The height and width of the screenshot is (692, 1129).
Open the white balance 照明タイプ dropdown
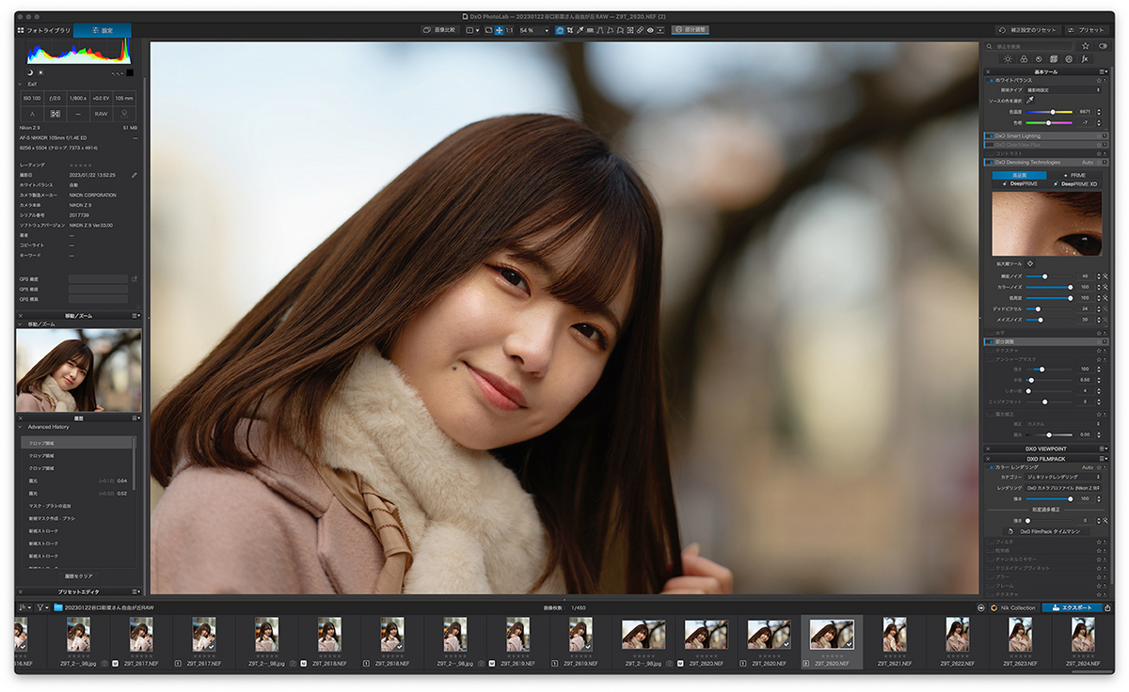click(1063, 89)
